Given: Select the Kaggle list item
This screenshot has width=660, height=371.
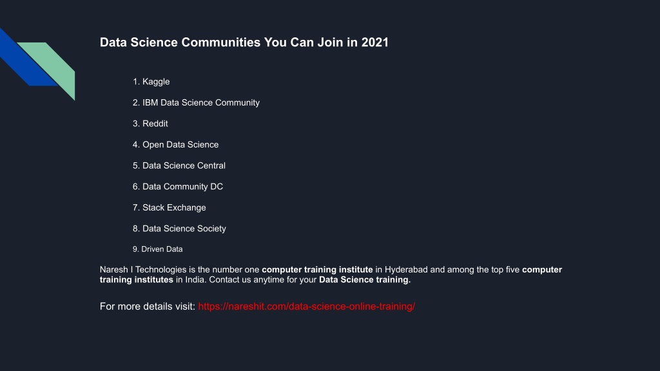Looking at the screenshot, I should [x=156, y=82].
